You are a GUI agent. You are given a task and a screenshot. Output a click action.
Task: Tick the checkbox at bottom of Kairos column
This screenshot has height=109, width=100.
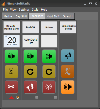click(55, 97)
